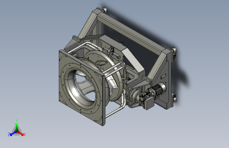
Task: Select the small junction box beside the motor
Action: (150, 103)
